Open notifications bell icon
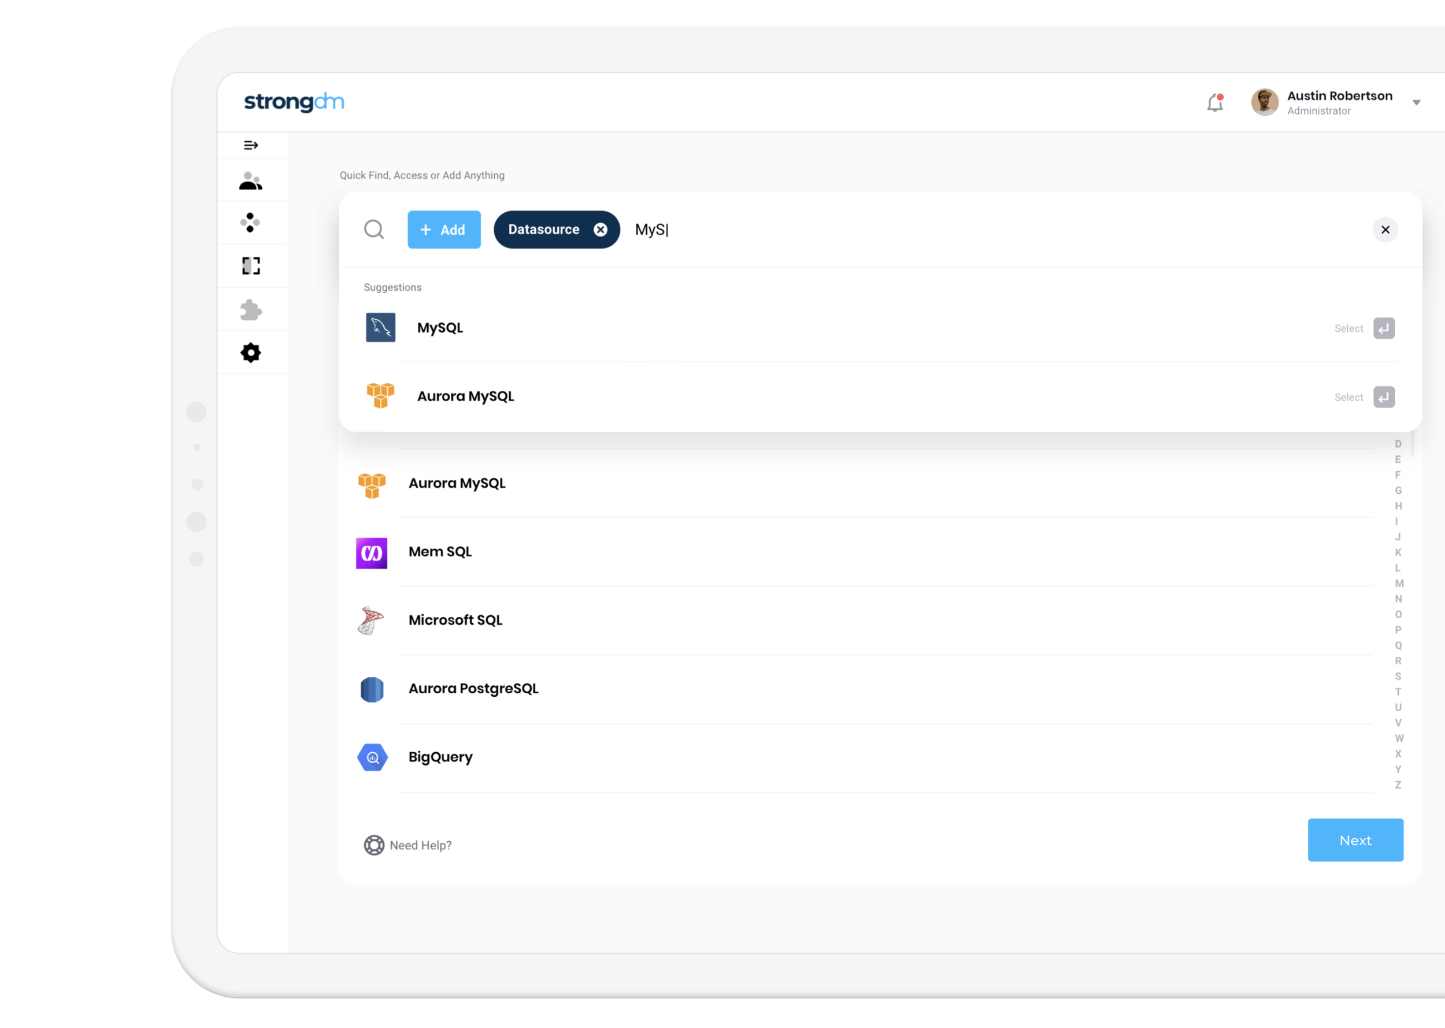Image resolution: width=1445 pixels, height=1028 pixels. [1215, 102]
